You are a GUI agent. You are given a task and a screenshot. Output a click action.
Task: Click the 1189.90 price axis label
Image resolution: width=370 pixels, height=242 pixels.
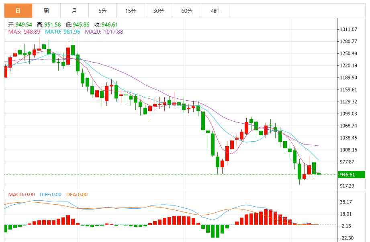pyautogui.click(x=348, y=77)
